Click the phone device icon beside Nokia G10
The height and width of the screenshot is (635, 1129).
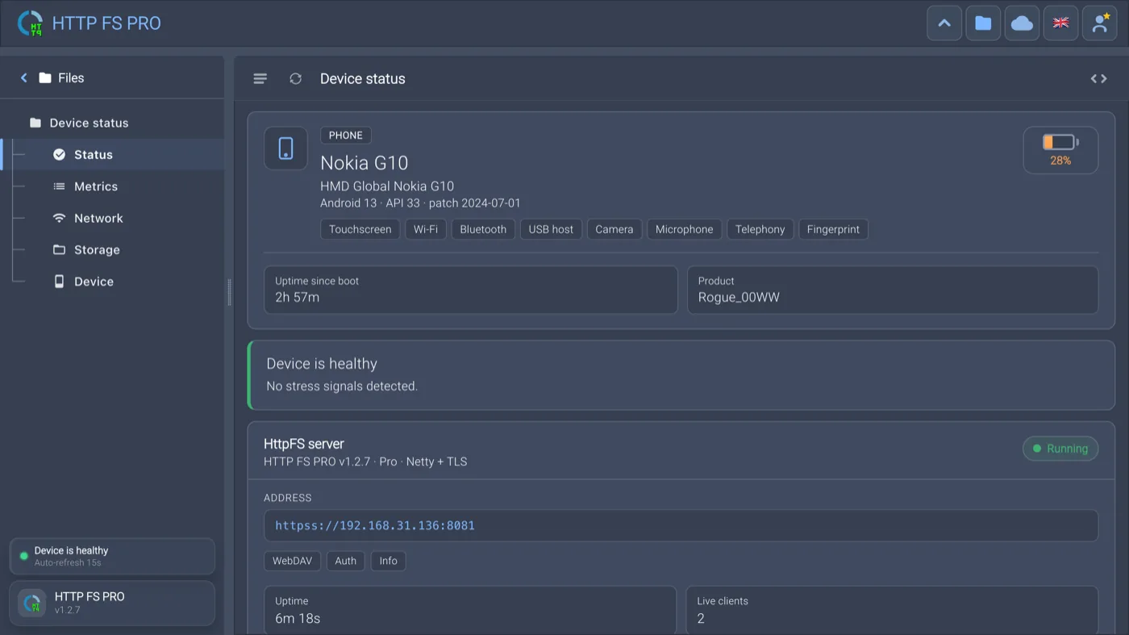pyautogui.click(x=285, y=148)
